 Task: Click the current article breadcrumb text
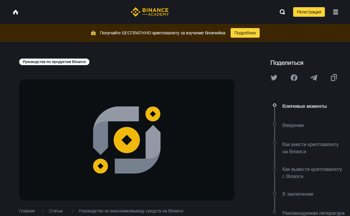(131, 211)
